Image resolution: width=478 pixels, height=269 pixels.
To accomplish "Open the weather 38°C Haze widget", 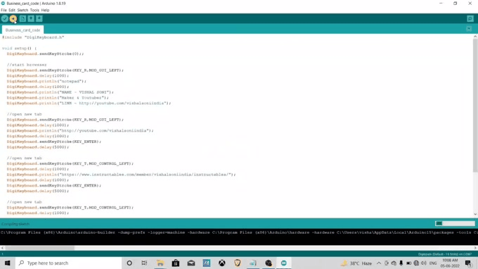I will click(356, 263).
